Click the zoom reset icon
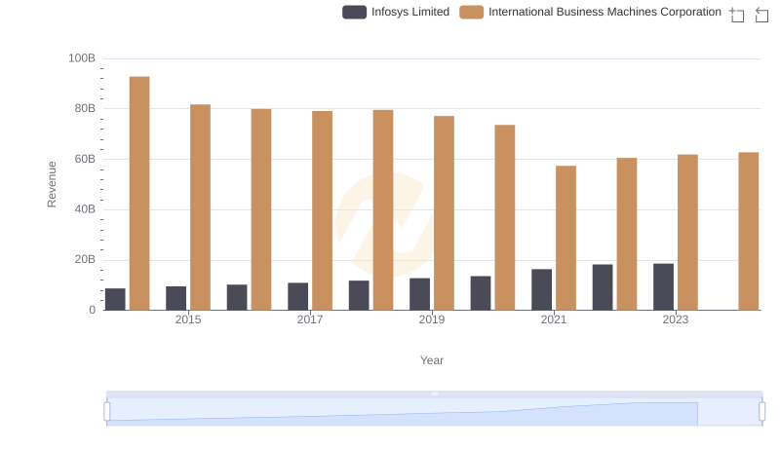Viewport: 780px width, 449px height. pyautogui.click(x=761, y=15)
